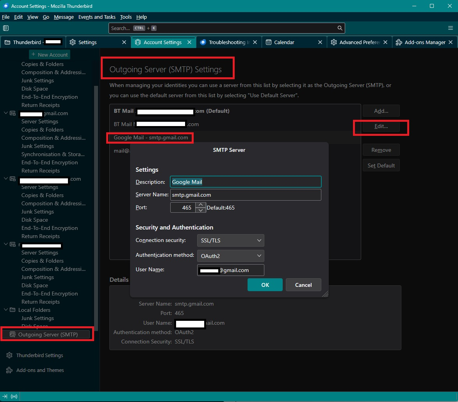Viewport: 458px width, 402px height.
Task: Open Events and Tasks menu
Action: tap(97, 17)
